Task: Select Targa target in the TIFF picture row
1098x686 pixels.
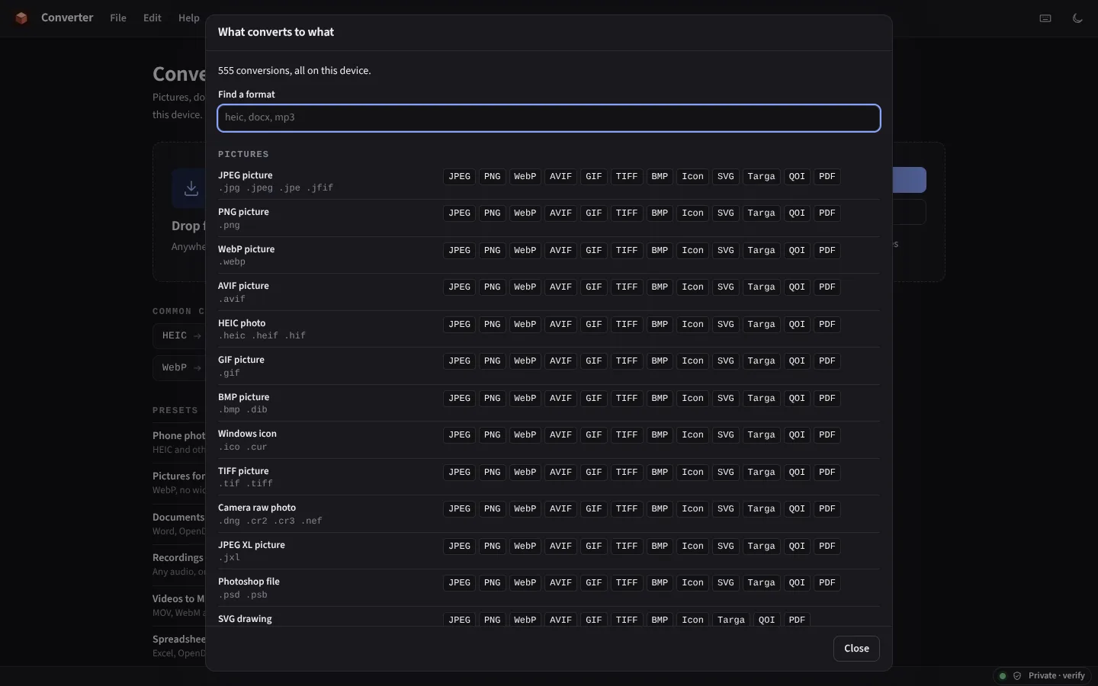Action: click(761, 473)
